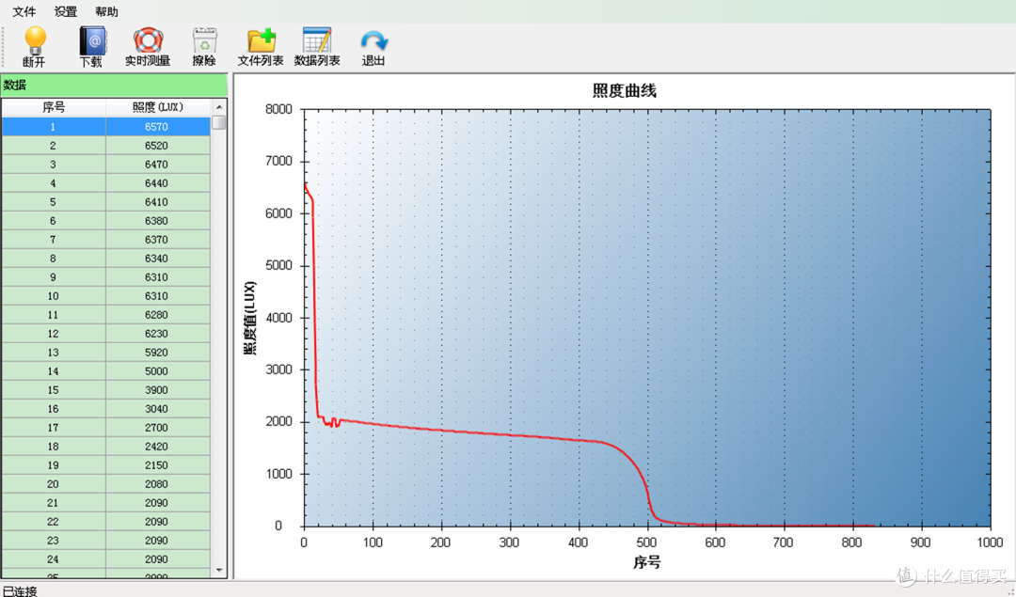Select the row with value 6370
This screenshot has height=597, width=1016.
105,240
